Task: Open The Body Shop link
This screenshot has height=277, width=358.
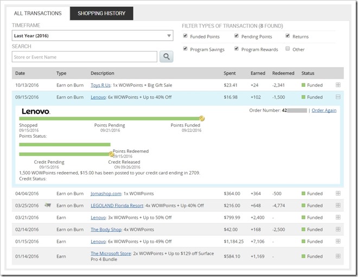Action: click(x=106, y=229)
